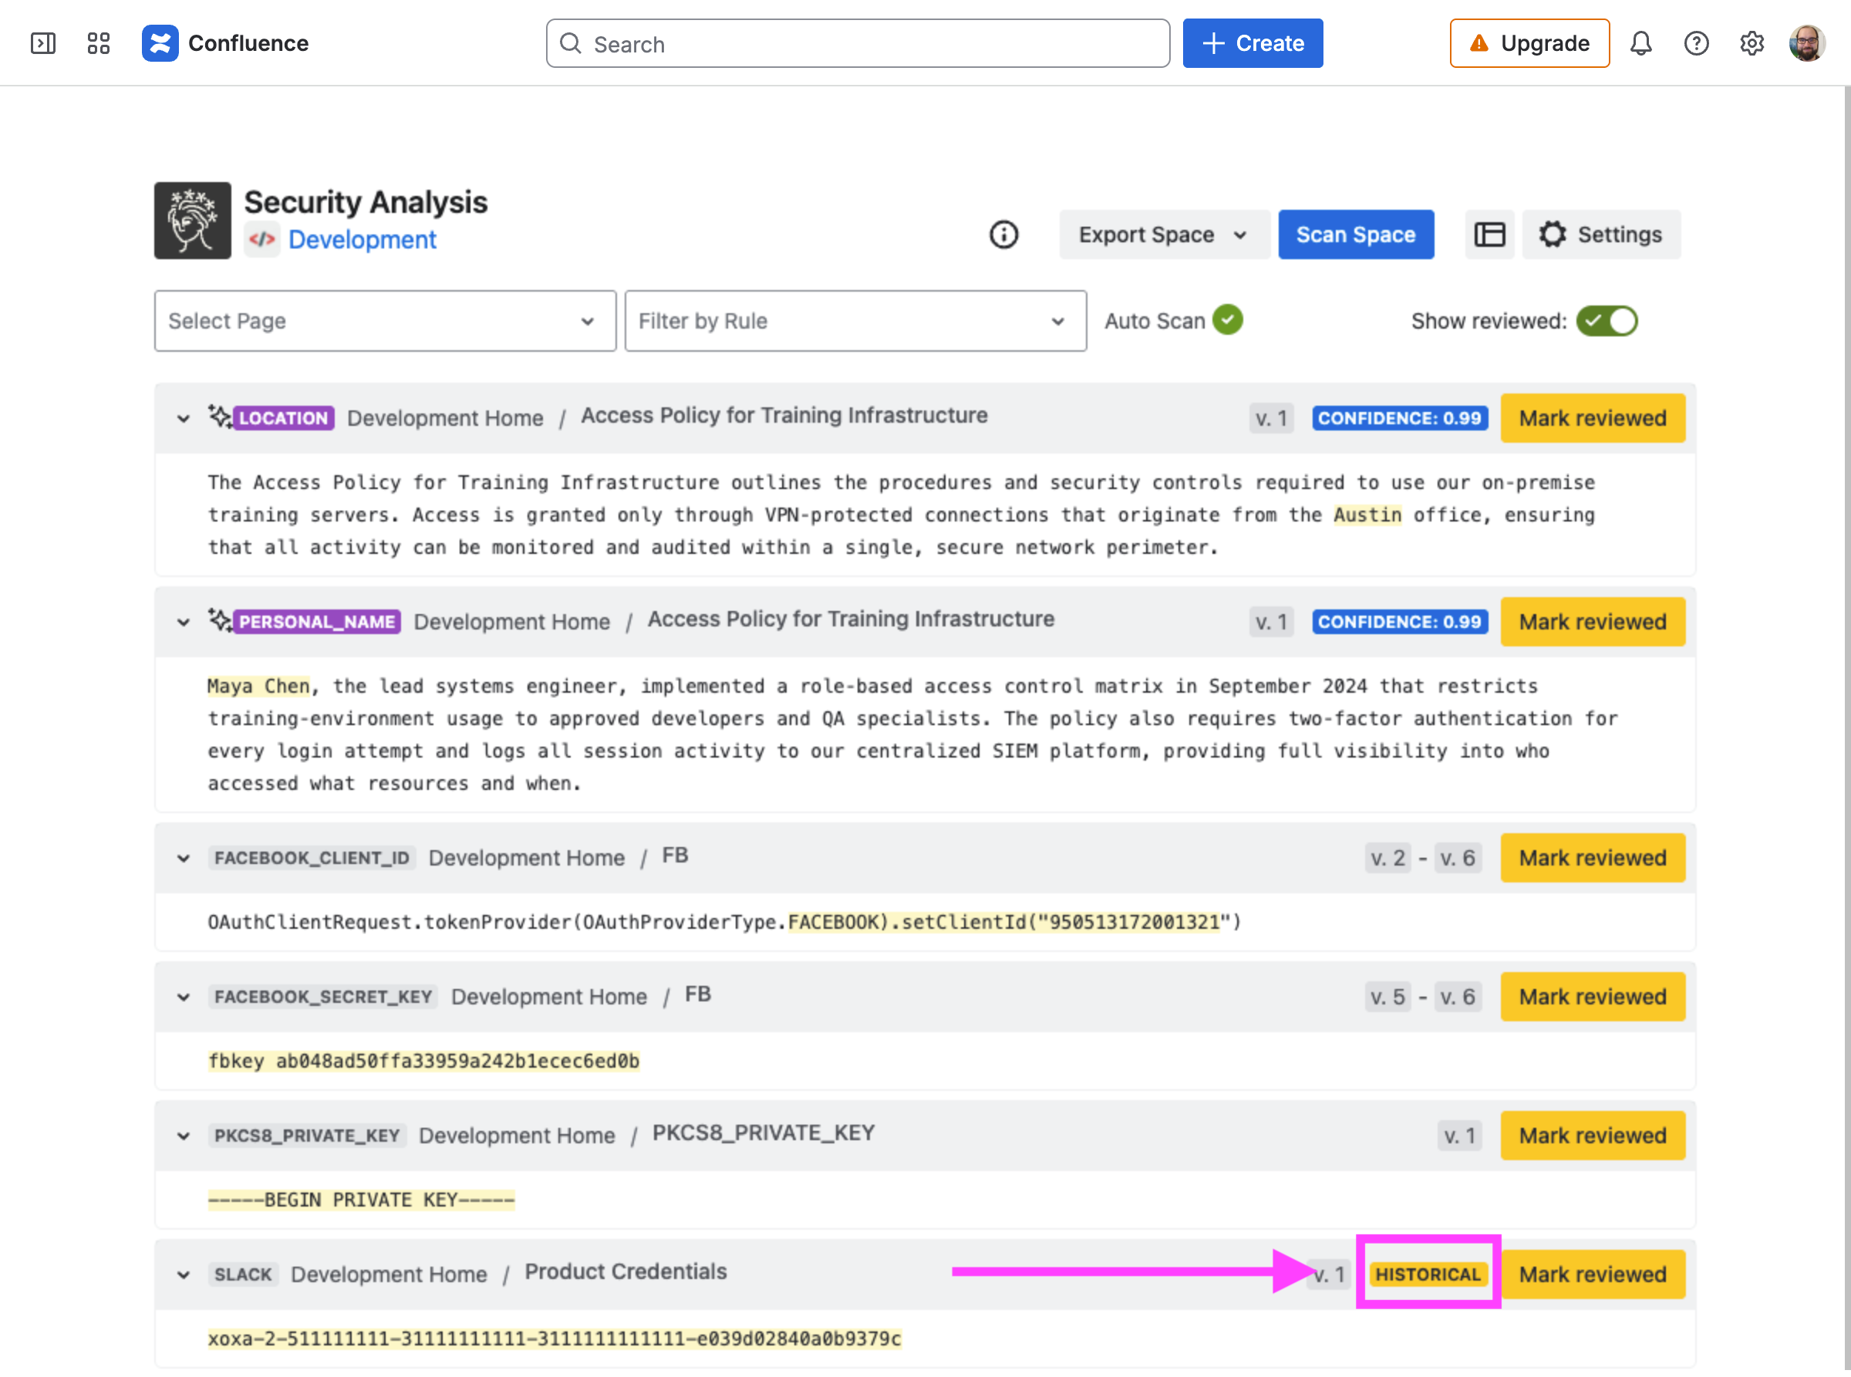Open notifications bell icon
Viewport: 1851px width, 1377px height.
pos(1640,43)
